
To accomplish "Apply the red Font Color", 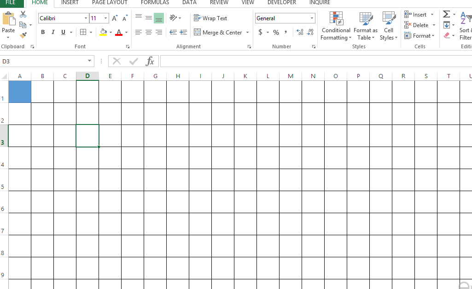I will (119, 32).
